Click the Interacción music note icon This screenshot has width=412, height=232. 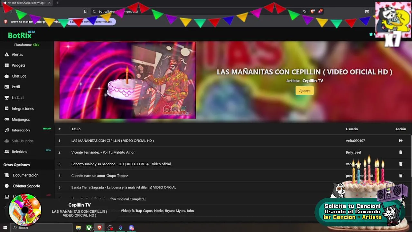coord(6,130)
